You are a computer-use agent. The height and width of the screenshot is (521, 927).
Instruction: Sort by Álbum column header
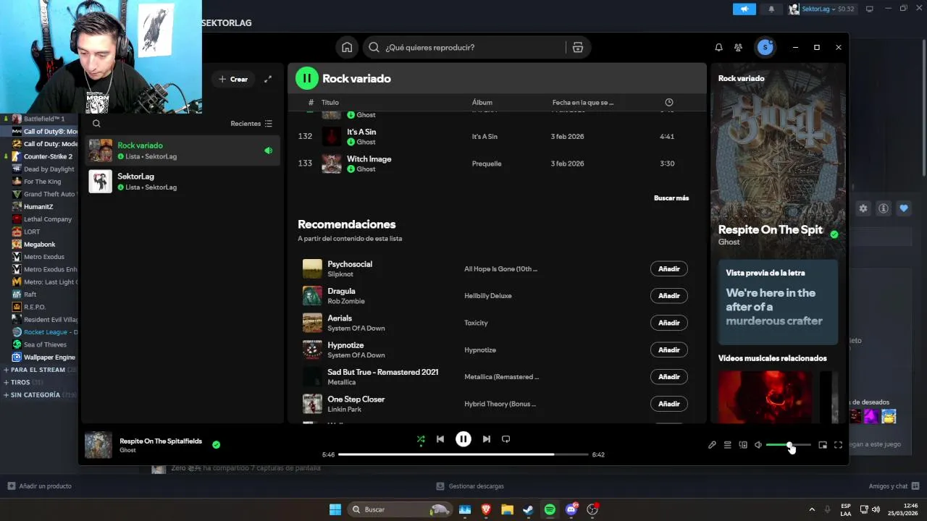tap(482, 103)
